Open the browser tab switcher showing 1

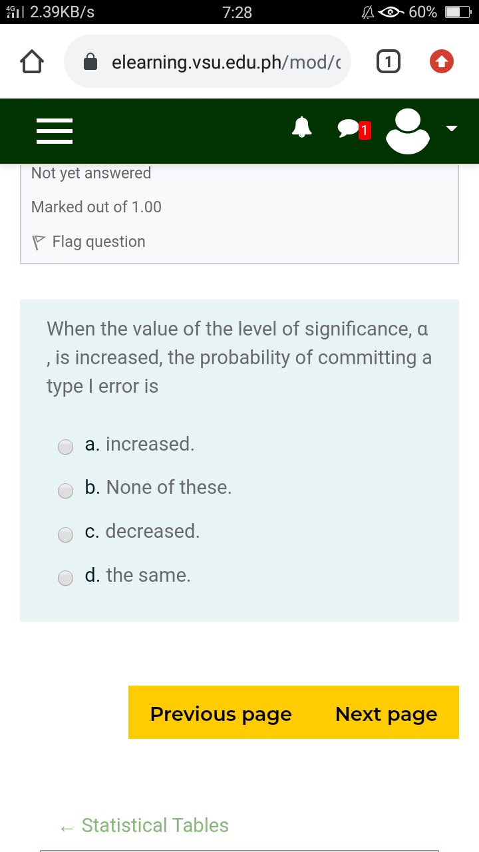[389, 62]
